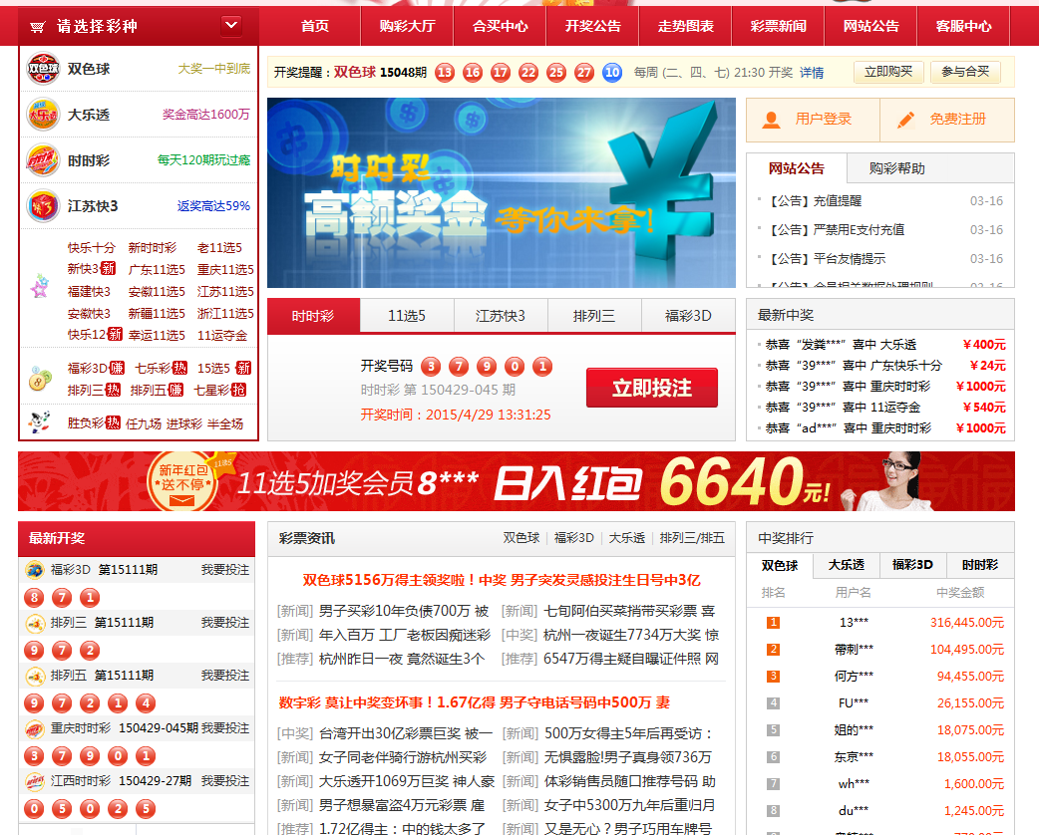Open the 详情 link for draw schedule
The image size is (1039, 835).
[x=812, y=73]
